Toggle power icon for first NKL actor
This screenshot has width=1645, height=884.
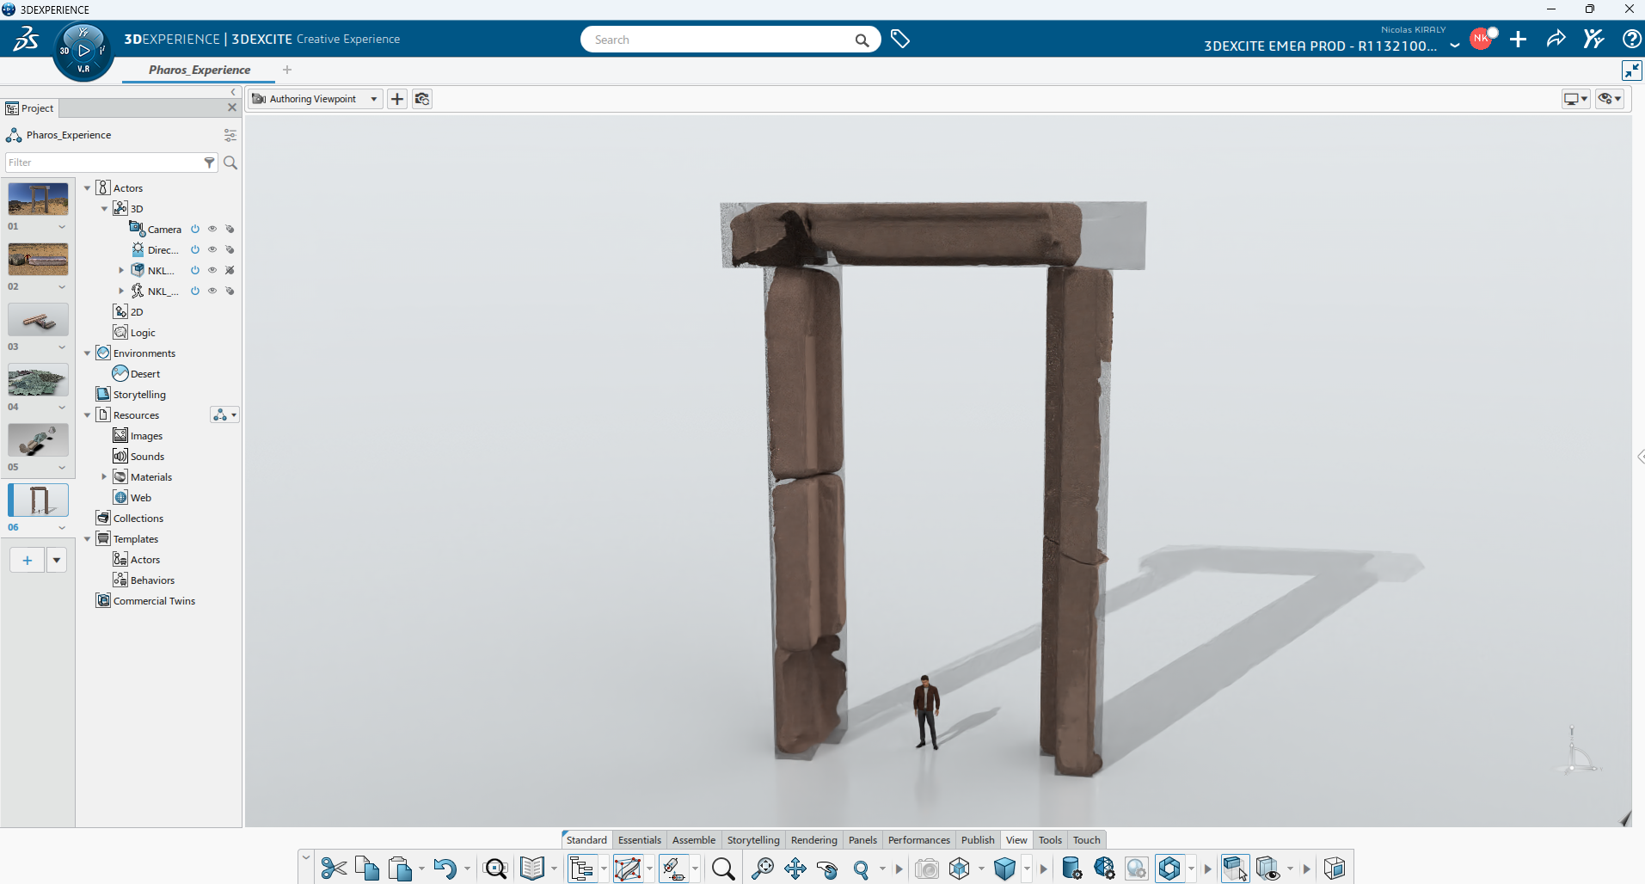(195, 271)
